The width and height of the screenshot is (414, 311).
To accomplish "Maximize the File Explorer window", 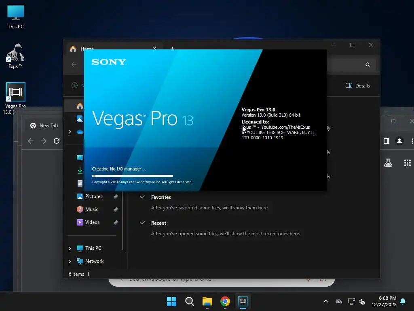I will pos(352,45).
